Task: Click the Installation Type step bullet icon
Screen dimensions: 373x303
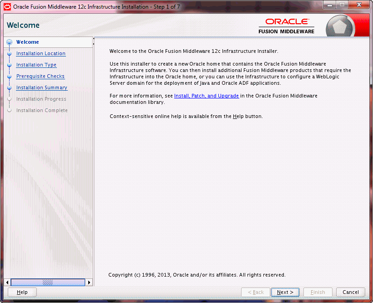Action: 9,65
